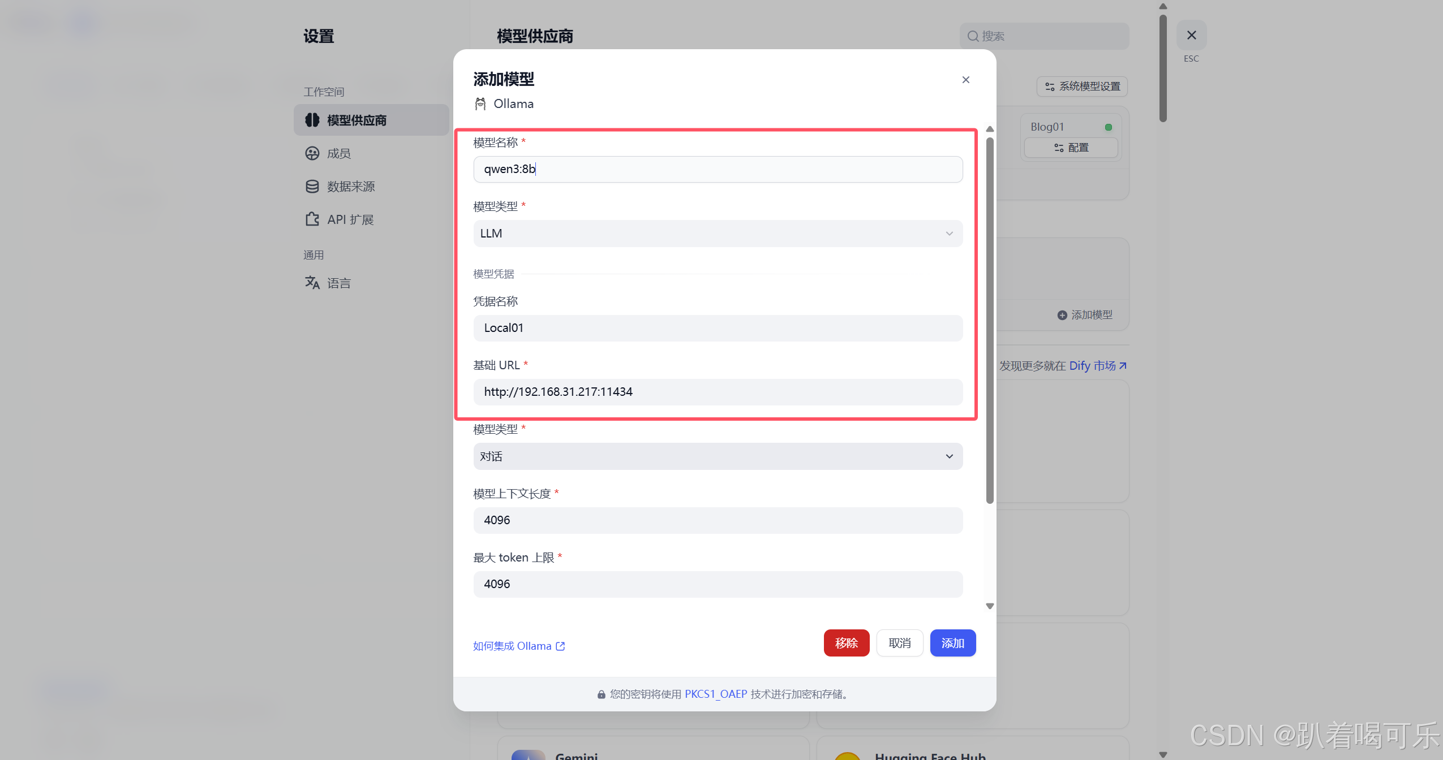
Task: Close the Add Model dialog with X
Action: coord(965,80)
